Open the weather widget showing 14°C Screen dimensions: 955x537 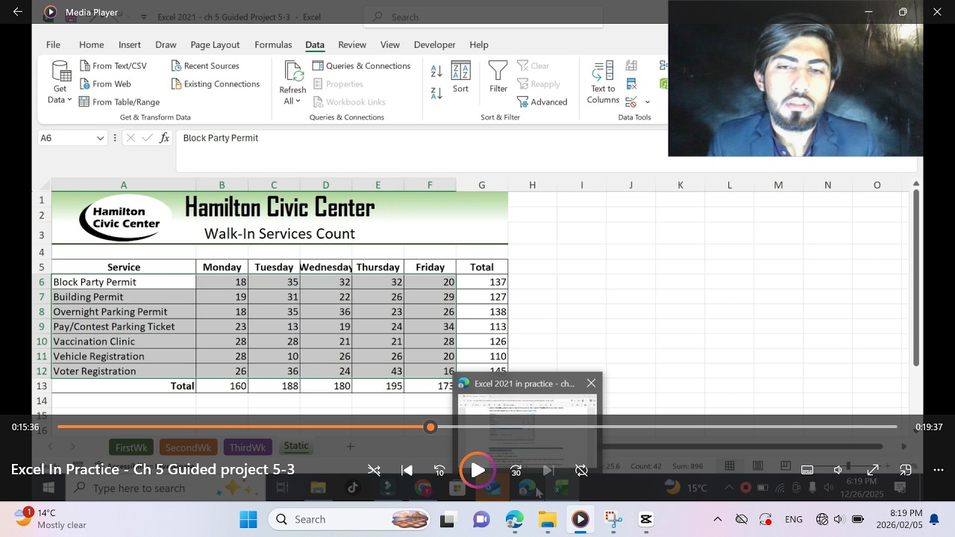[x=51, y=518]
